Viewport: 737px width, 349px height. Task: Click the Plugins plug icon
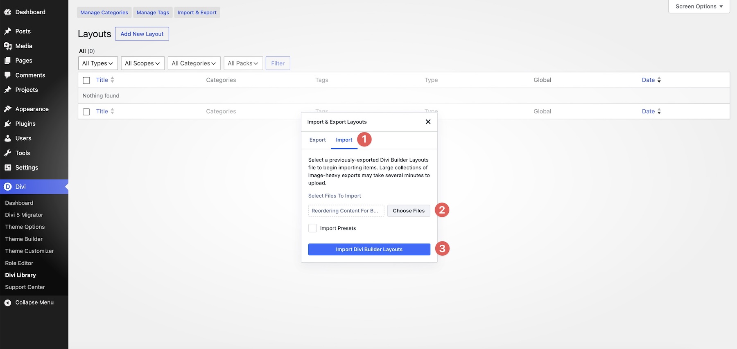(x=8, y=124)
